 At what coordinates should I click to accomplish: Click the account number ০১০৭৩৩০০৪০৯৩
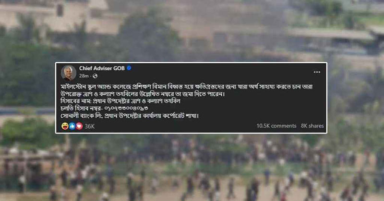point(126,108)
